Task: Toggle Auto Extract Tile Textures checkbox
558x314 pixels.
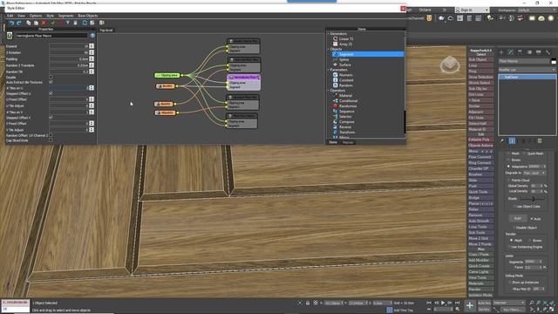Action: click(x=51, y=82)
